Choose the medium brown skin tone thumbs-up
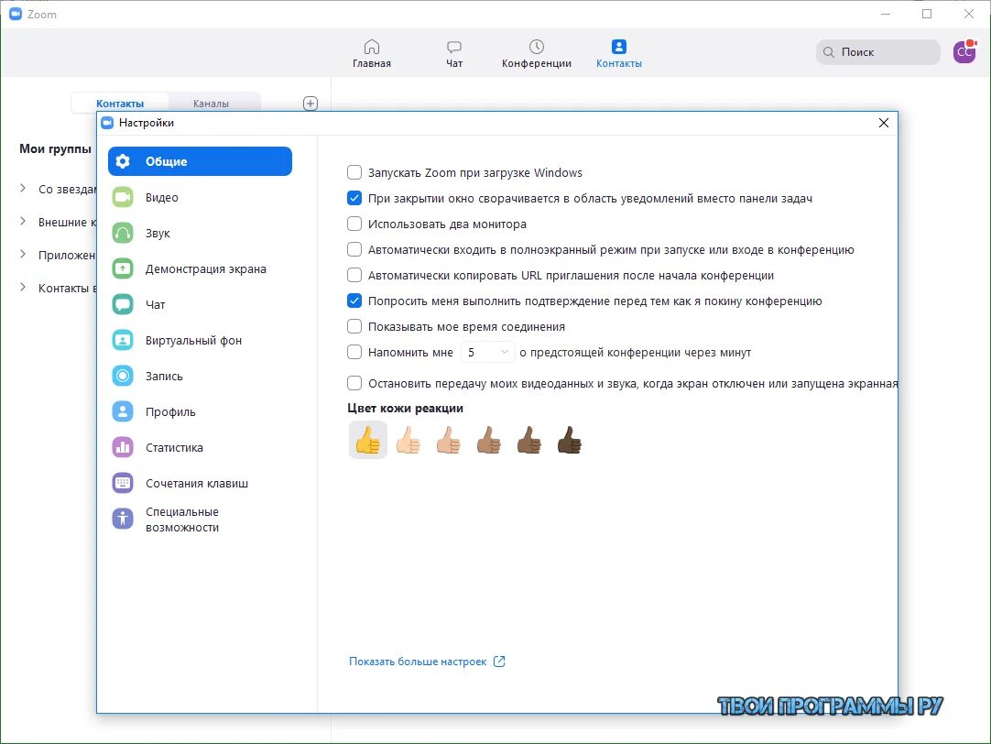991x744 pixels. click(x=488, y=440)
